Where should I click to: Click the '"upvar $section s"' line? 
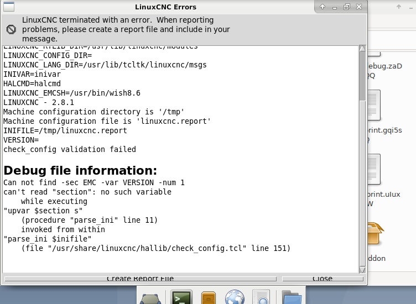(43, 211)
